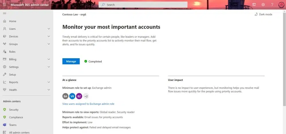Open the app launcher waffle icon
This screenshot has width=286, height=134.
(5, 5)
